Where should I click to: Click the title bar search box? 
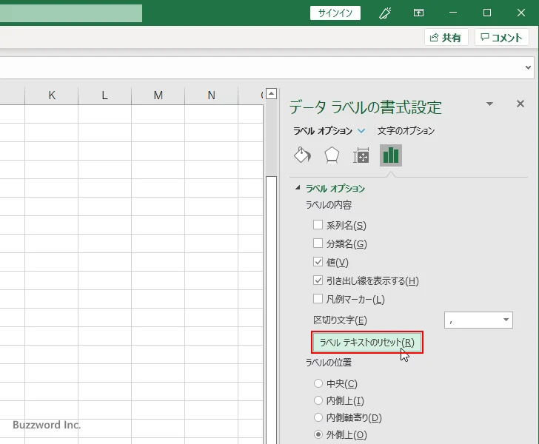(71, 13)
